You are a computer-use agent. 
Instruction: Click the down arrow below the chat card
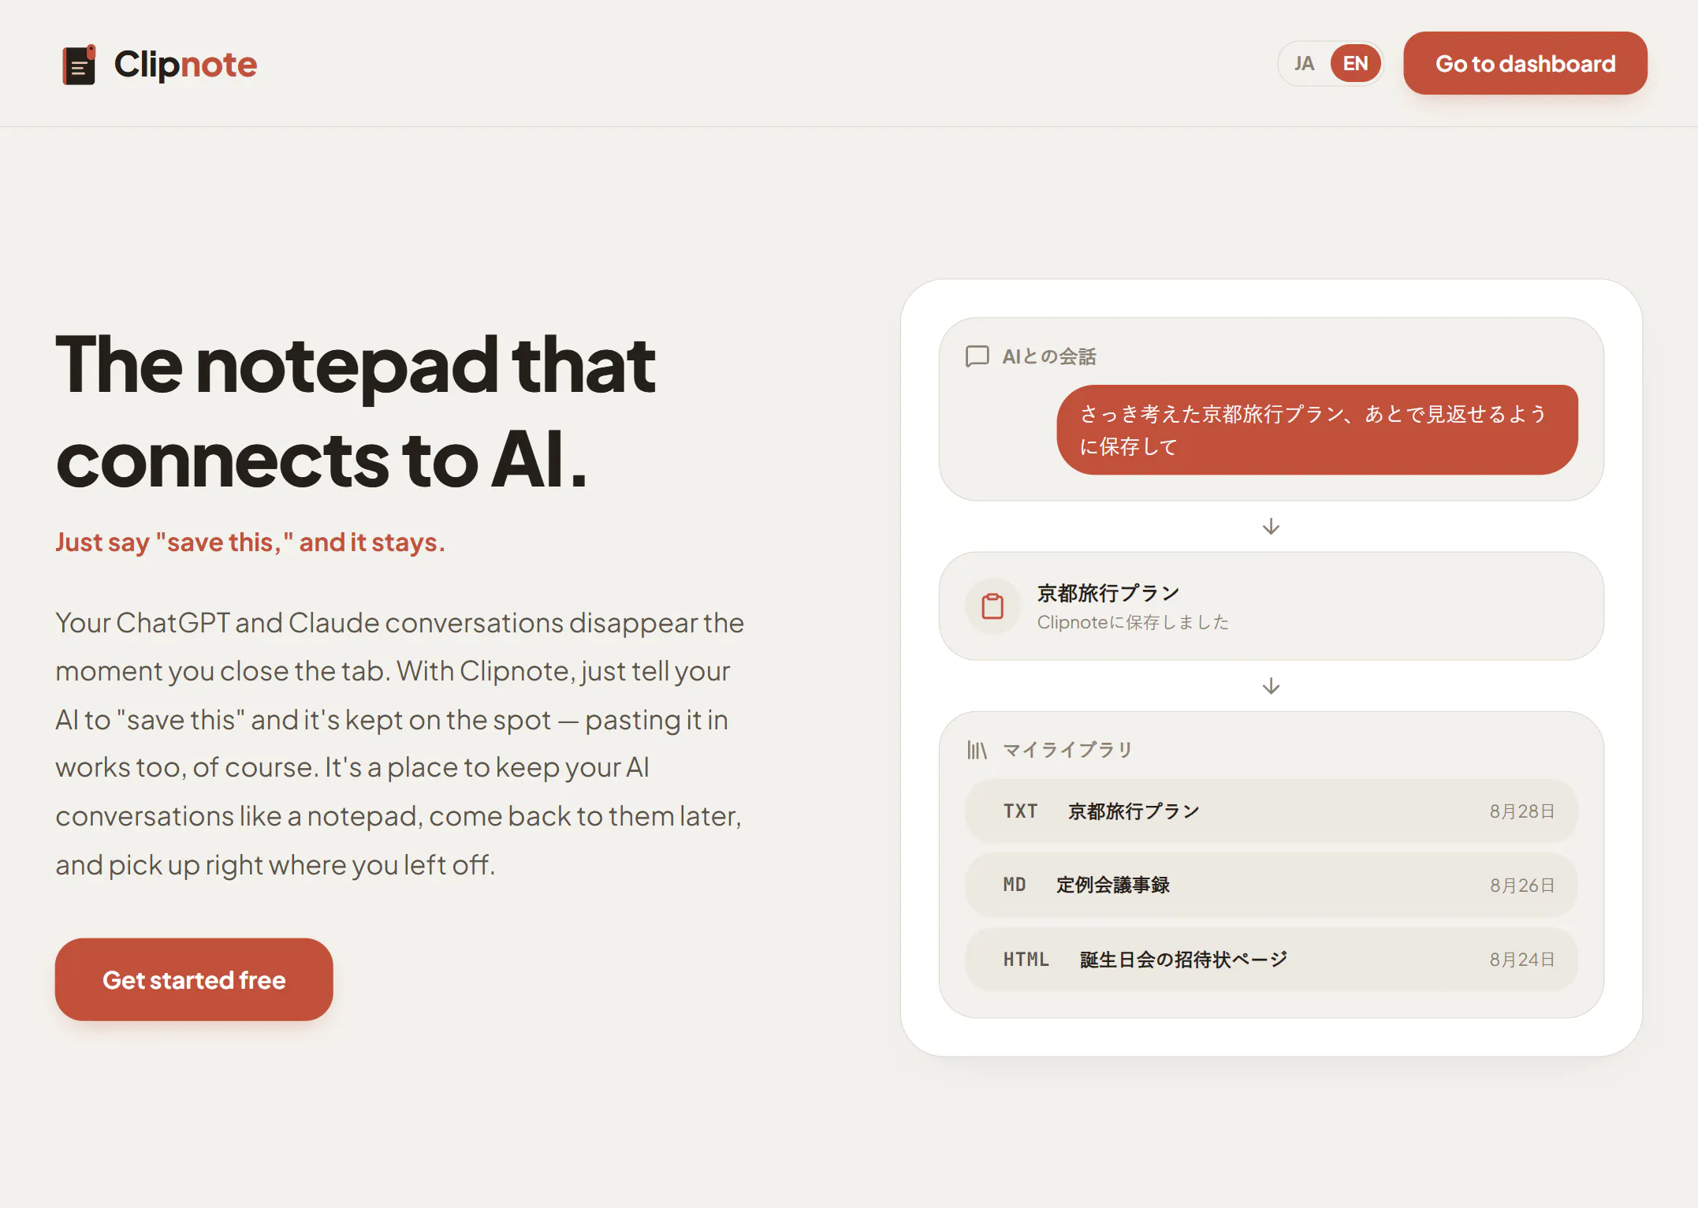click(1271, 527)
